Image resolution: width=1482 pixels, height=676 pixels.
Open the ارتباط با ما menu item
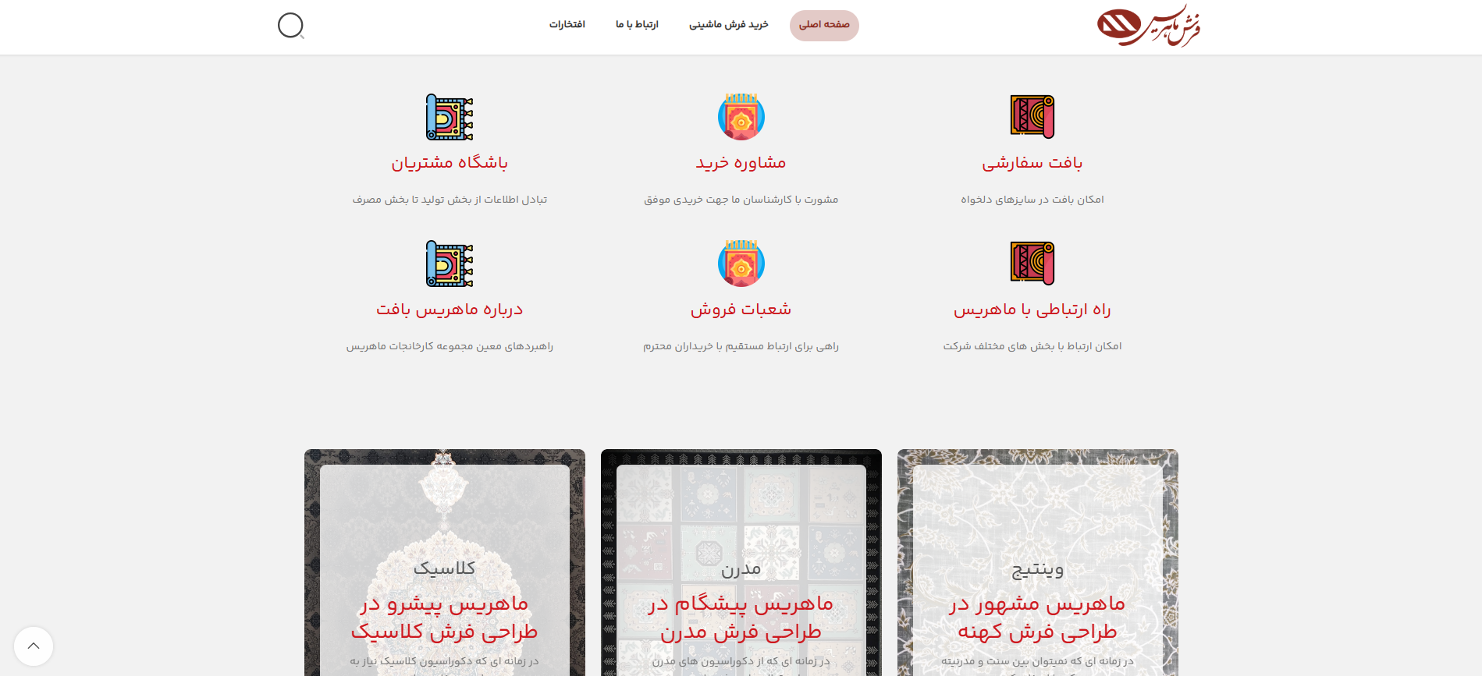[x=637, y=25]
